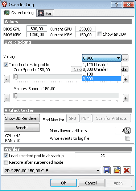Save profile with the floppy disk icon
The width and height of the screenshot is (136, 191).
107,170
